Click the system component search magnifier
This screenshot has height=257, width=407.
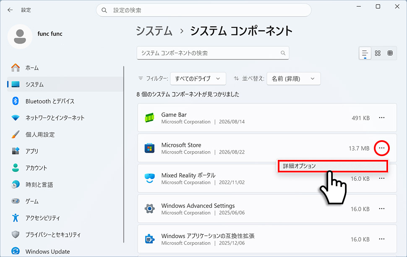(x=283, y=53)
